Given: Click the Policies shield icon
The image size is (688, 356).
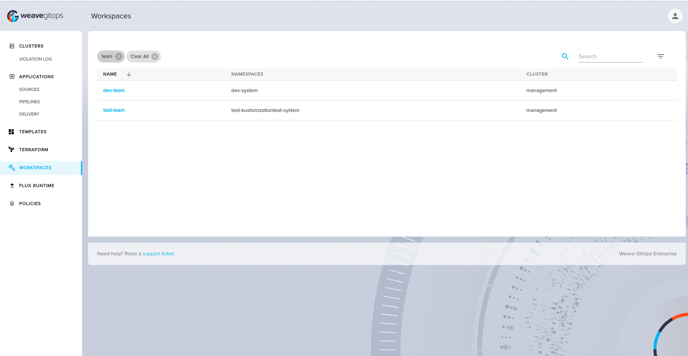Looking at the screenshot, I should click(x=12, y=204).
